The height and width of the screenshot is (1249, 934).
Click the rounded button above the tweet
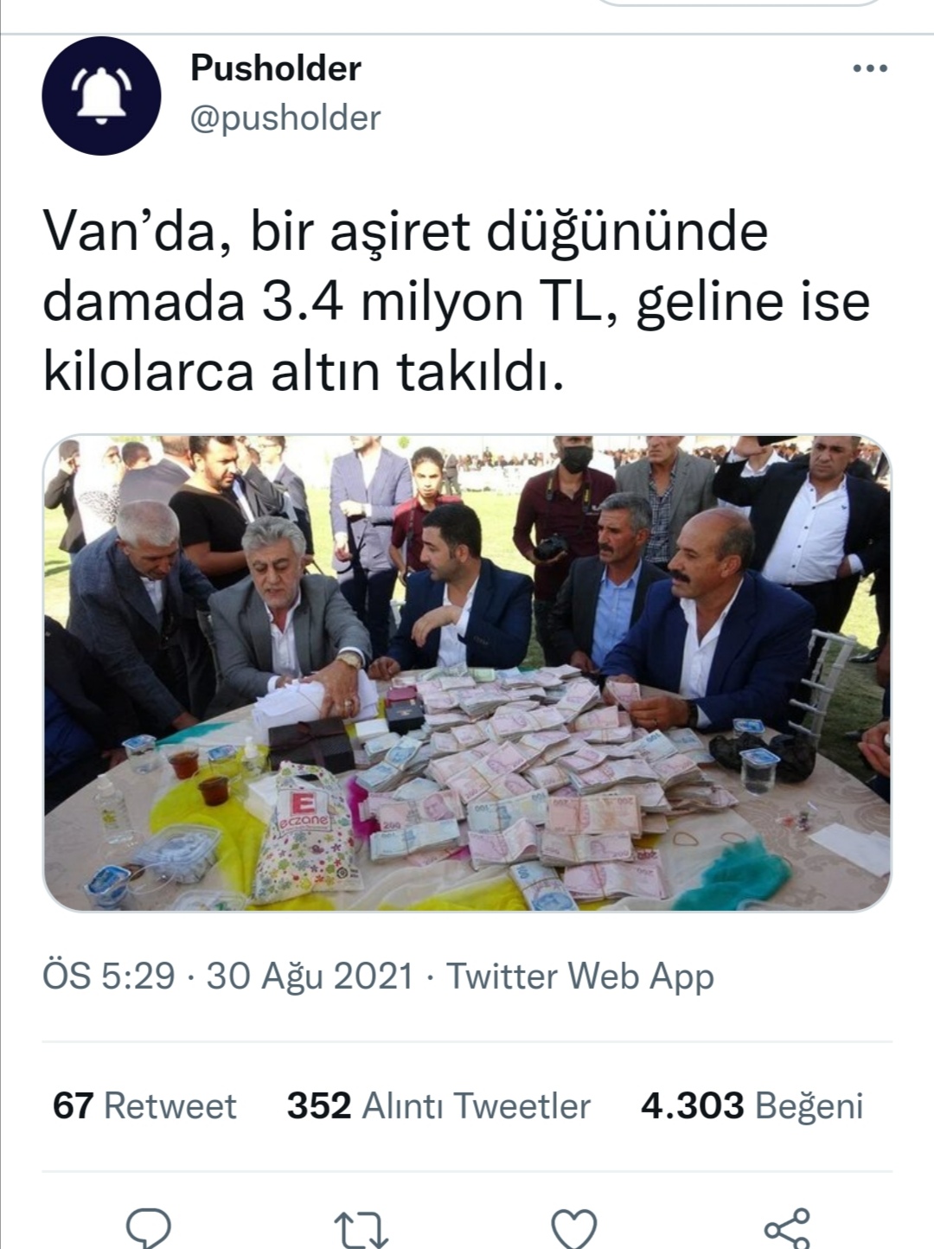pos(740,3)
